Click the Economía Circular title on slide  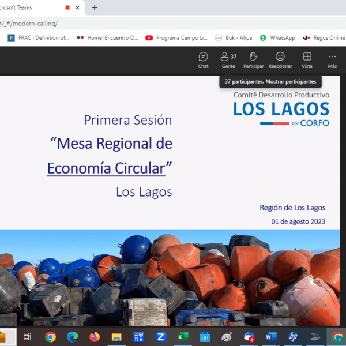pyautogui.click(x=110, y=168)
